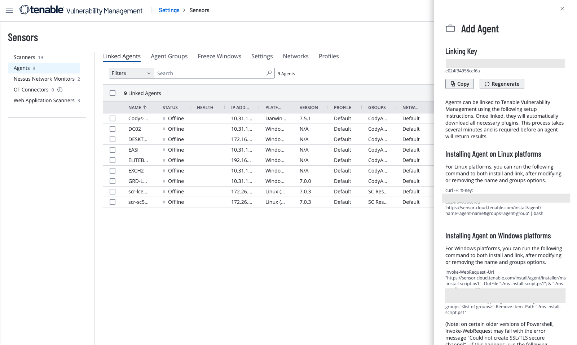Regenerate the linking key
This screenshot has width=577, height=345.
click(502, 84)
